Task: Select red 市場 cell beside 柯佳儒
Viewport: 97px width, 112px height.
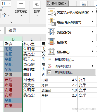Action: tap(13, 80)
